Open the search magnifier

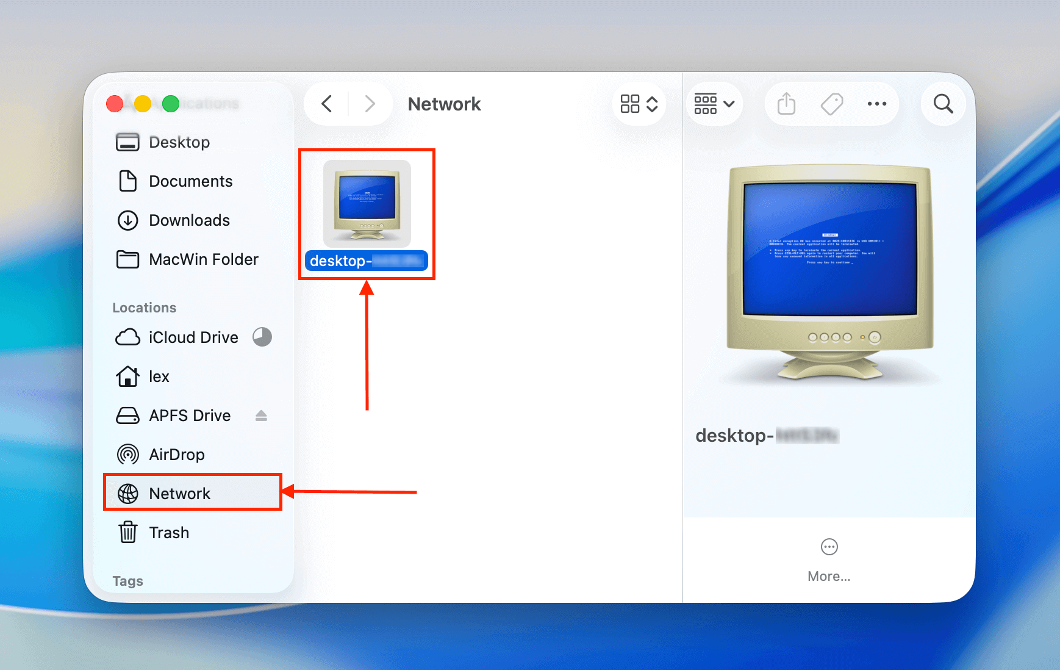(943, 104)
